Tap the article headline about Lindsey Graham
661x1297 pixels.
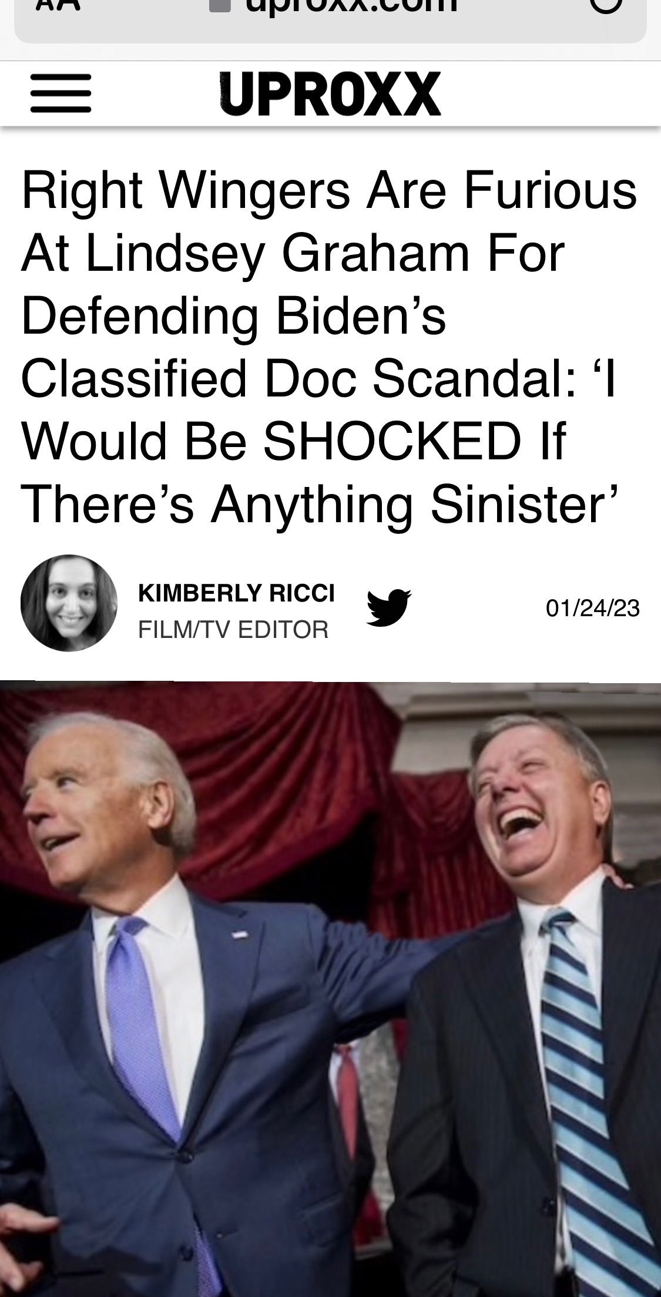pyautogui.click(x=329, y=347)
